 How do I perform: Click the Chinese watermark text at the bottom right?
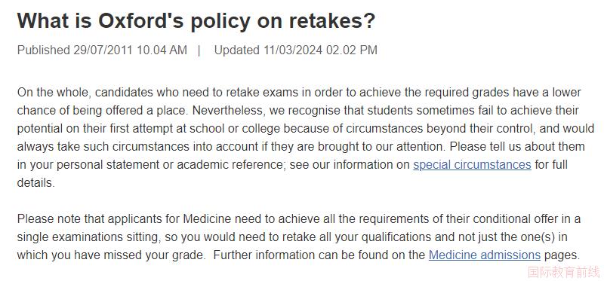tap(563, 272)
